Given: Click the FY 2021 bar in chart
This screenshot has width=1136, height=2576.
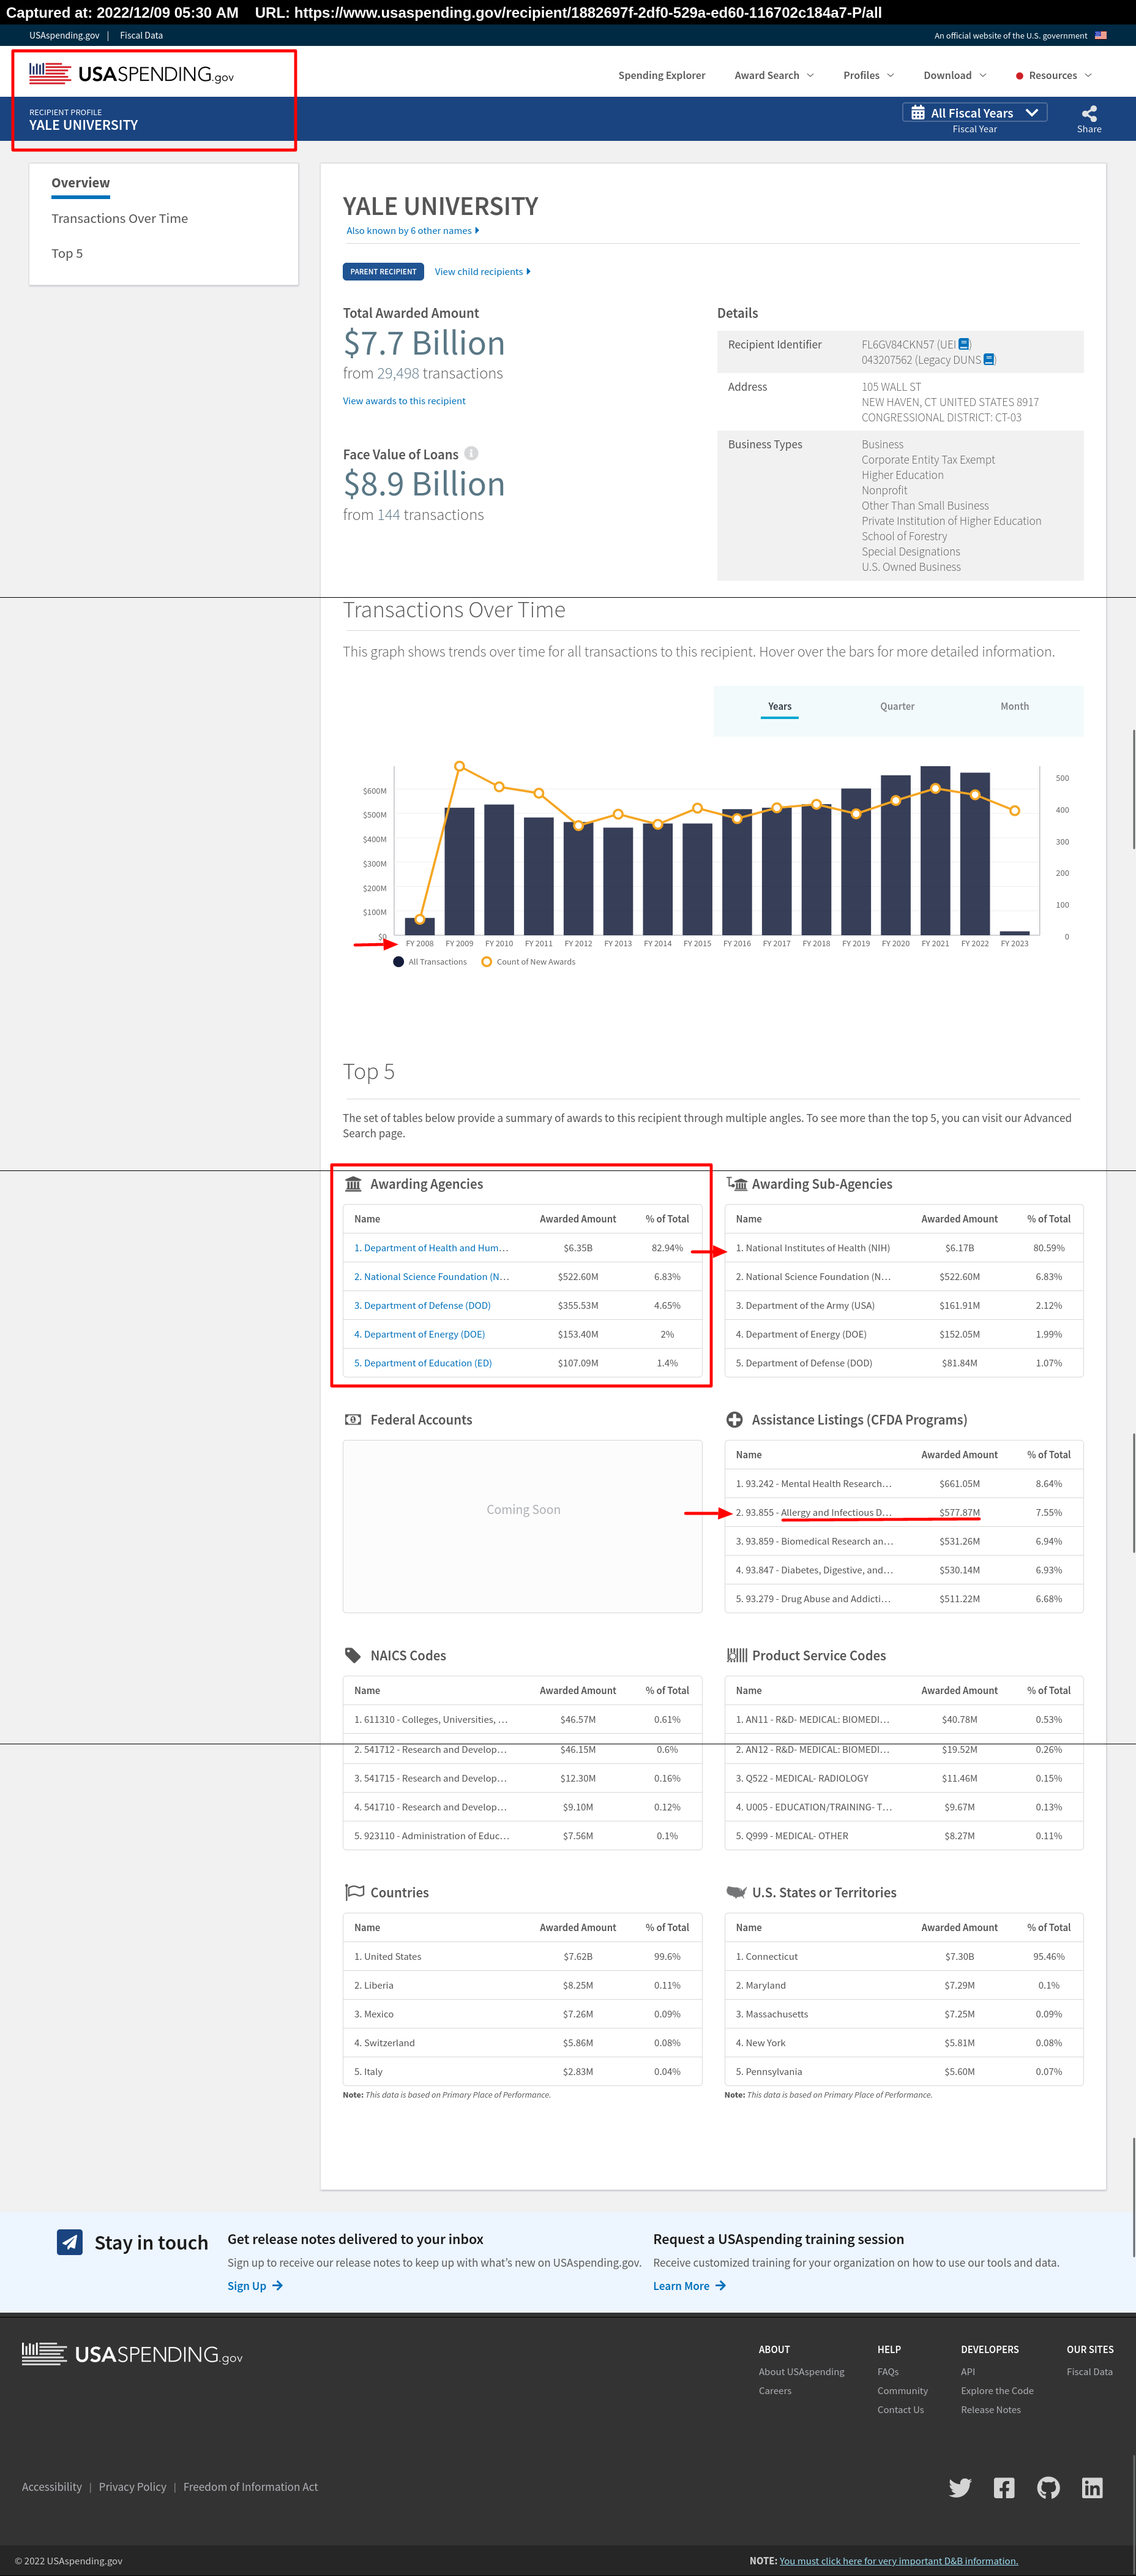Looking at the screenshot, I should point(935,850).
